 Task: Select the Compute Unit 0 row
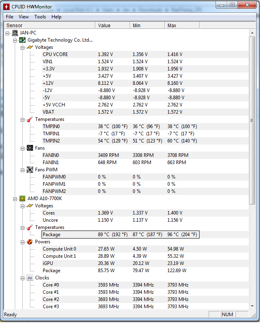click(145, 249)
